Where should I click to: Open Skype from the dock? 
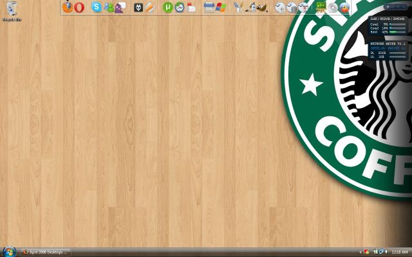pos(97,7)
